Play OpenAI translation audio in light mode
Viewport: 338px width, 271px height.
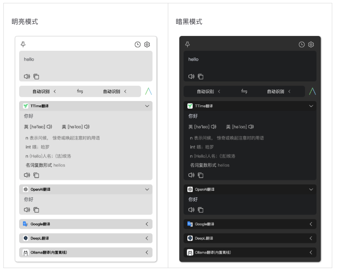(27, 210)
